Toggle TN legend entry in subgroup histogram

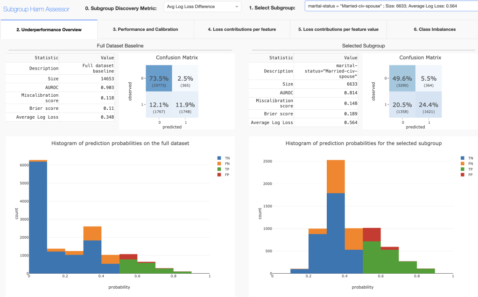click(467, 158)
